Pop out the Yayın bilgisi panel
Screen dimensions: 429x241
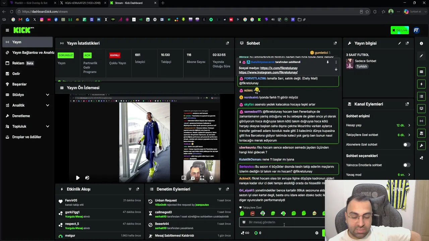[407, 43]
